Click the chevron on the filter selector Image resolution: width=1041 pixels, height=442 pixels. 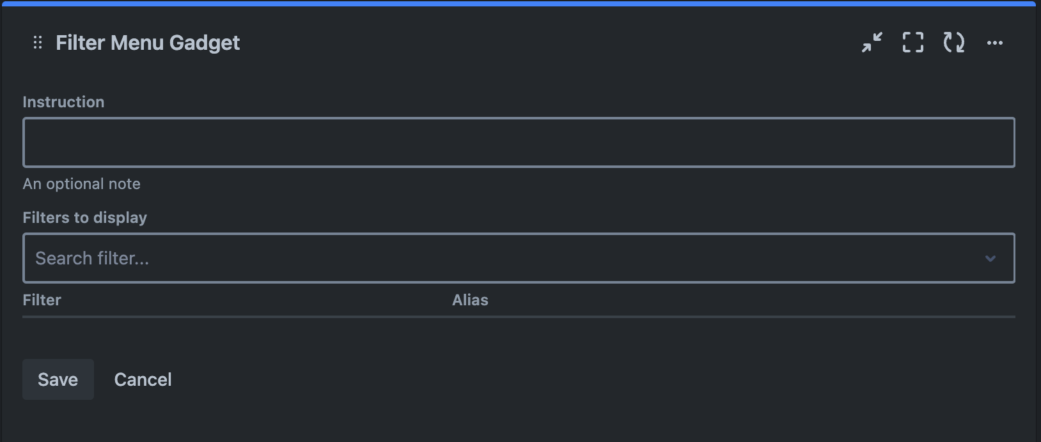(x=990, y=258)
